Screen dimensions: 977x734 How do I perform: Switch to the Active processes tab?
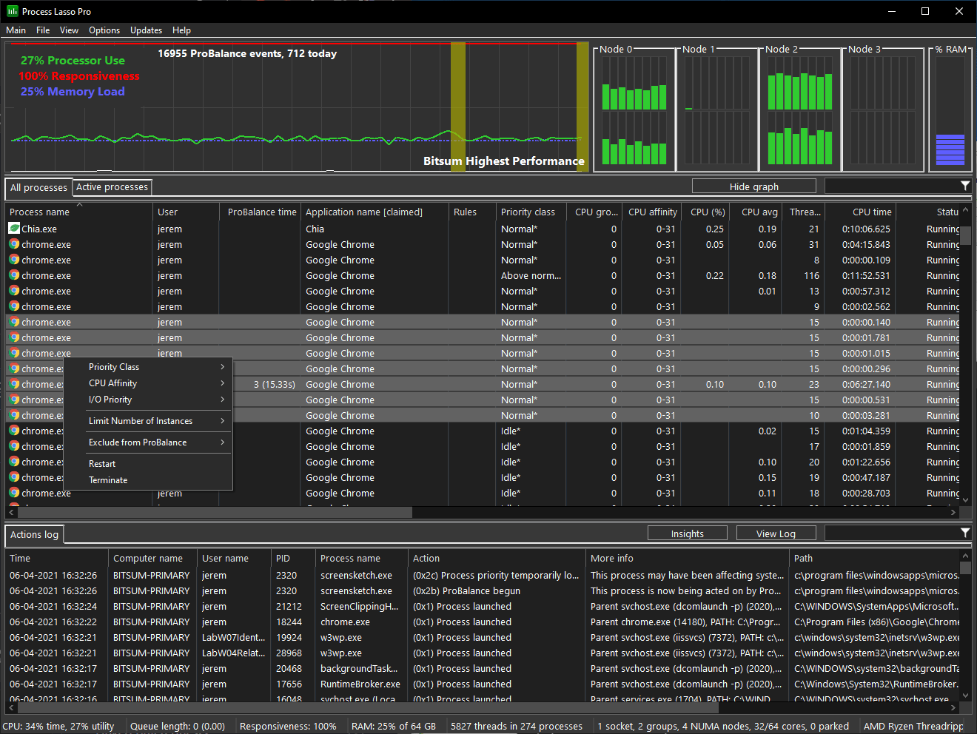tap(112, 187)
